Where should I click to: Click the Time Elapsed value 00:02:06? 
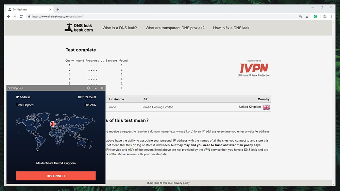90,105
